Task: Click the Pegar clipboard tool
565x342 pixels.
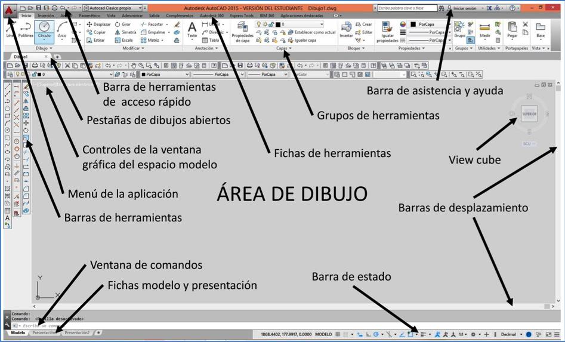Action: click(512, 30)
